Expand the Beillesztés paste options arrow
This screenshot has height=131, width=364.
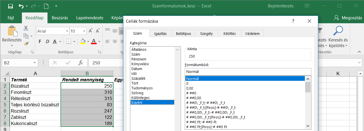coord(12,45)
